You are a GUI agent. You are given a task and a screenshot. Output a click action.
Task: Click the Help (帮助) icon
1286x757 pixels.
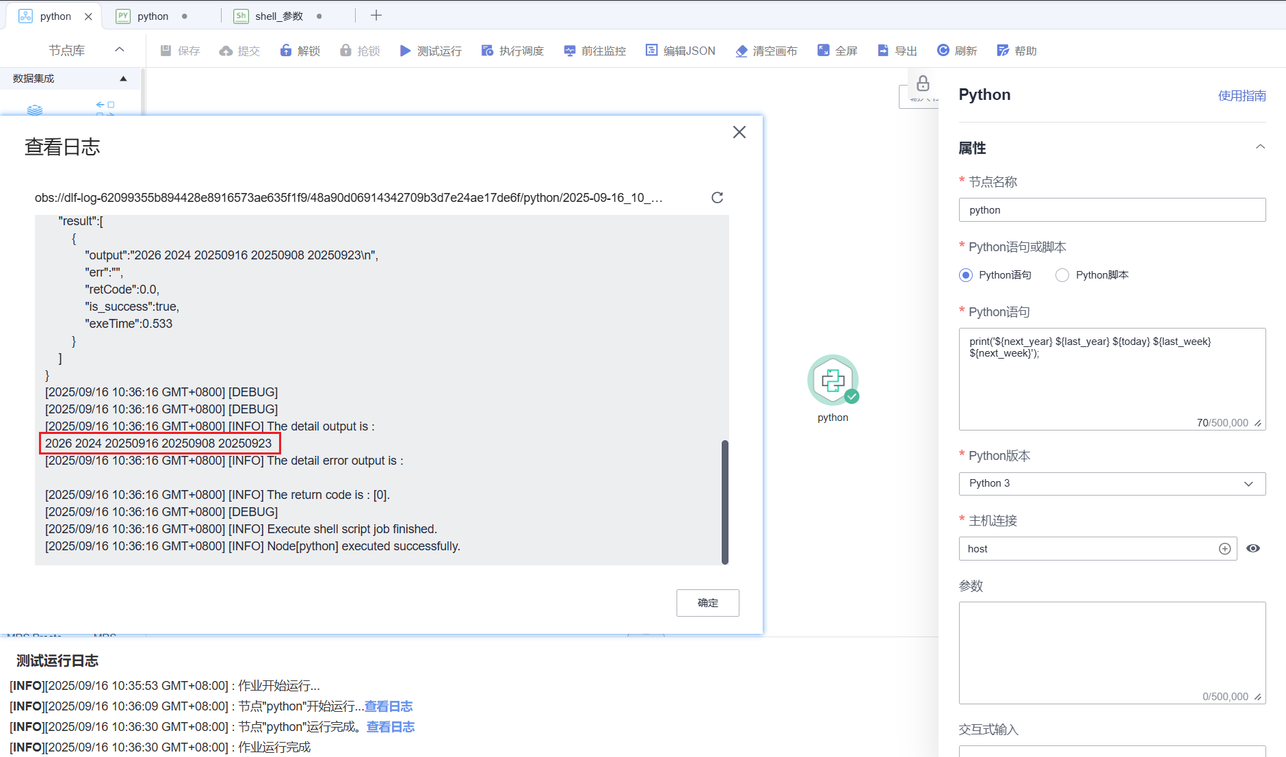click(1003, 51)
